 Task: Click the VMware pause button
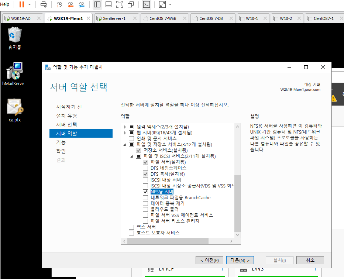[21, 4]
